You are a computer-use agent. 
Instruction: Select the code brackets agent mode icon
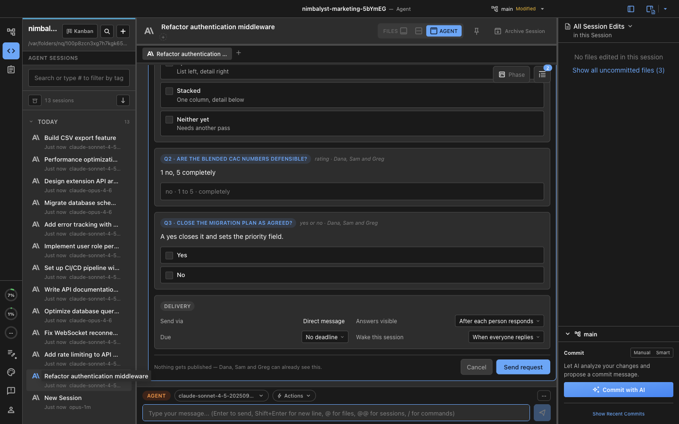coord(11,51)
